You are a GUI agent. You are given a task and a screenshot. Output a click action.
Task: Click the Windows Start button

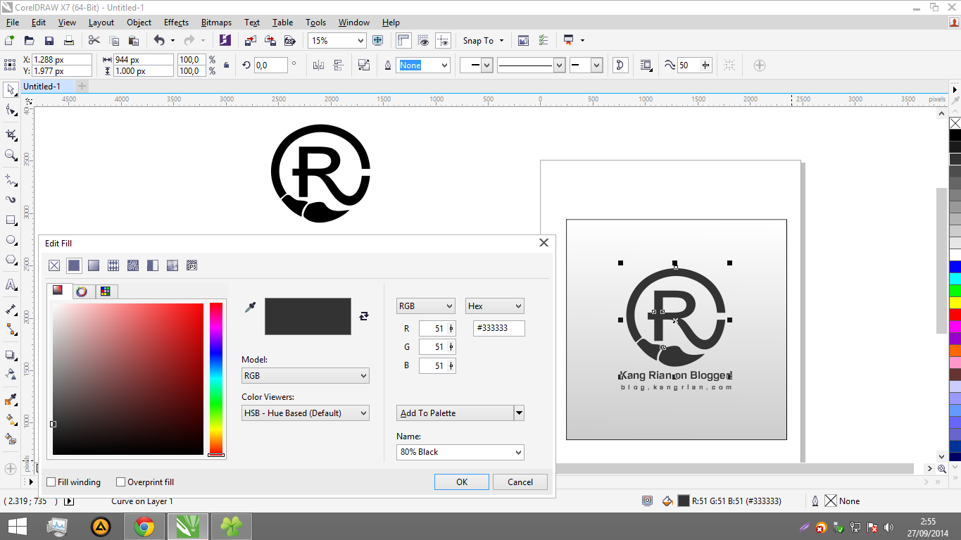(x=18, y=527)
